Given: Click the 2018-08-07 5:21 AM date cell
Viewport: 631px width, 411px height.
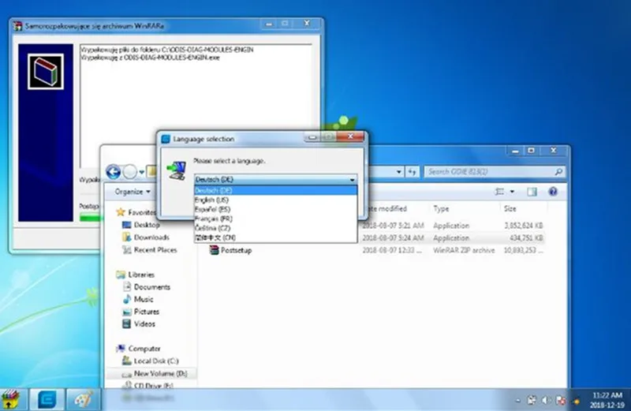Looking at the screenshot, I should click(x=393, y=226).
